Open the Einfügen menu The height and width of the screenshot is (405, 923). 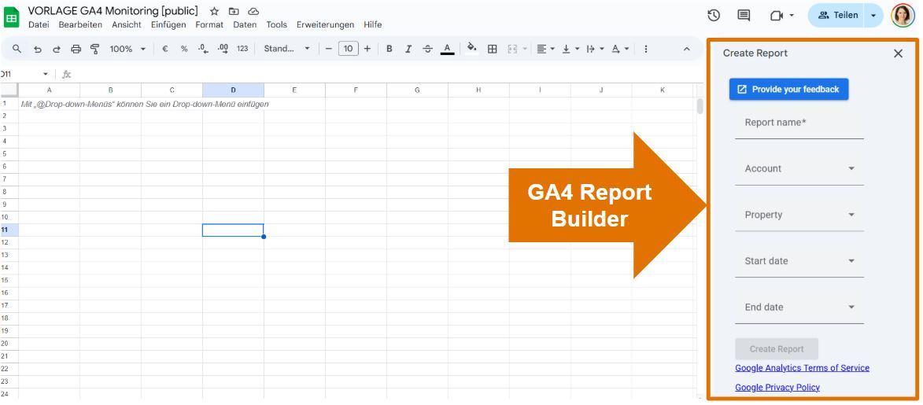pyautogui.click(x=168, y=24)
